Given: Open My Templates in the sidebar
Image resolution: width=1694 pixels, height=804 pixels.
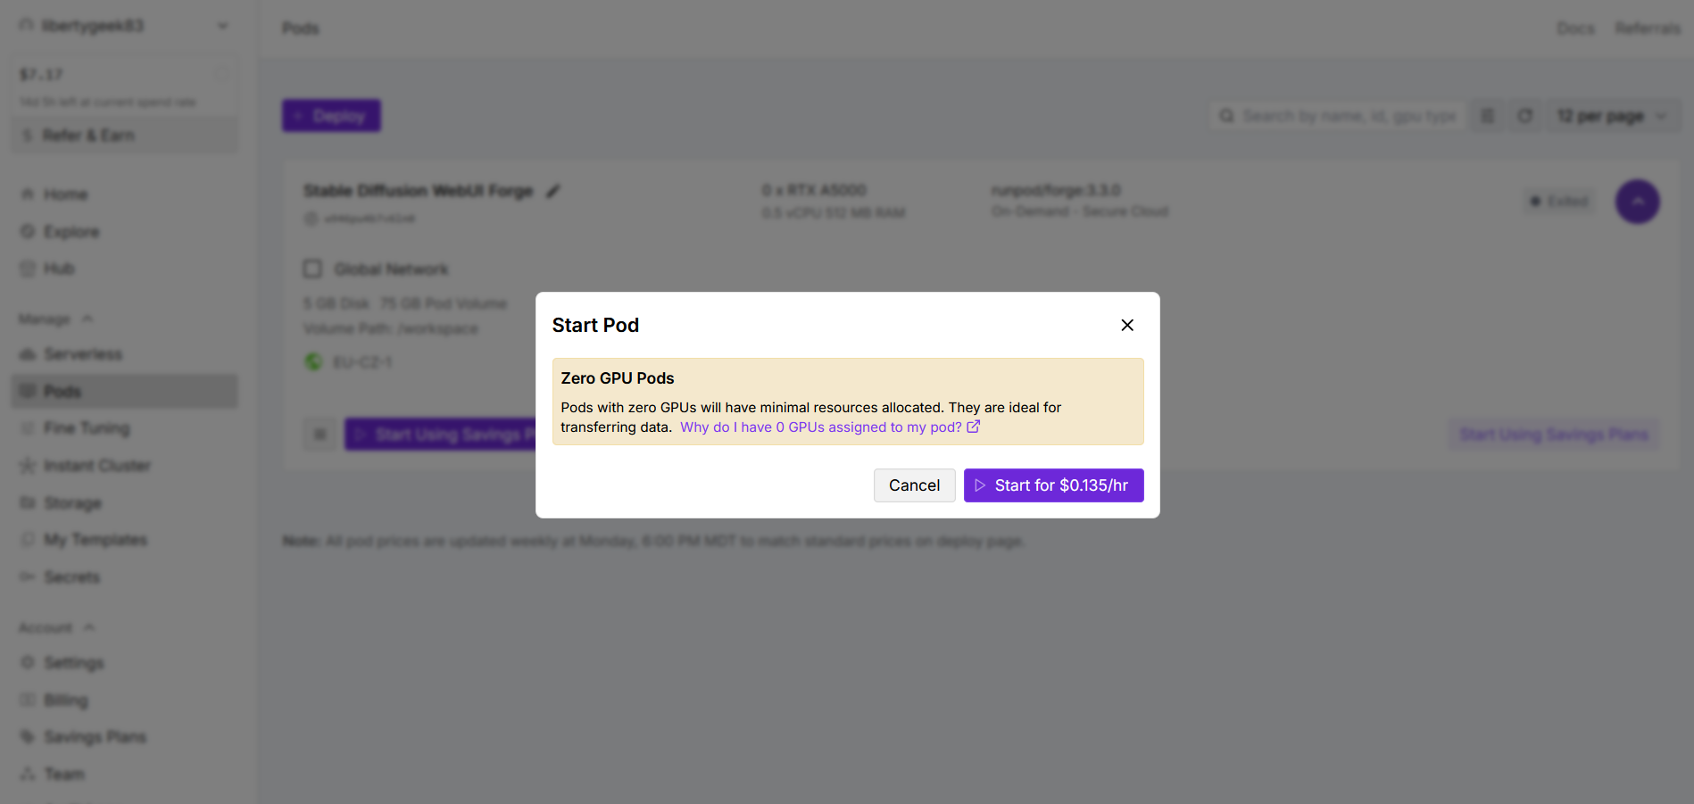Looking at the screenshot, I should pos(95,540).
